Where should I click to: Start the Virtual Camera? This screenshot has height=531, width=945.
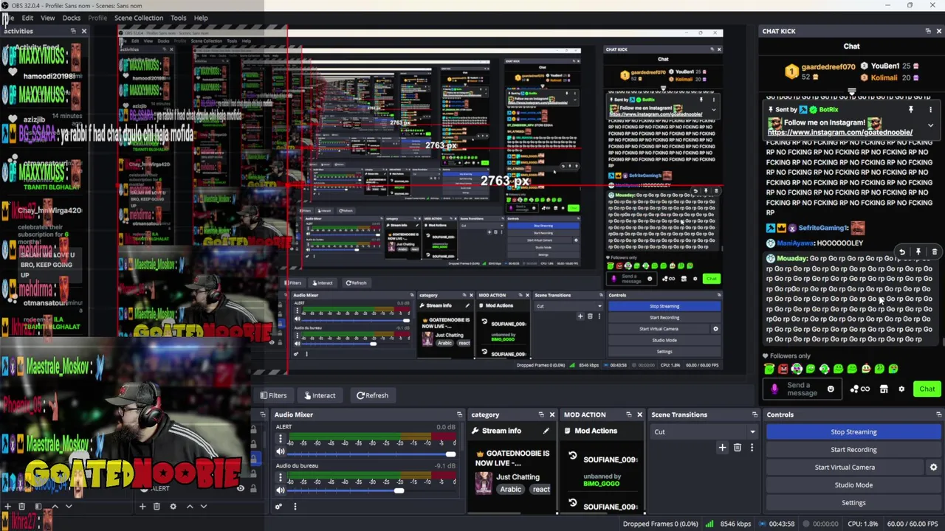point(845,468)
